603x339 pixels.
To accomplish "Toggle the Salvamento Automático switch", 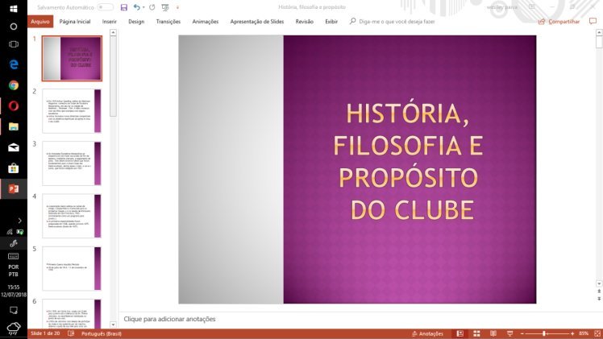I will tap(105, 7).
